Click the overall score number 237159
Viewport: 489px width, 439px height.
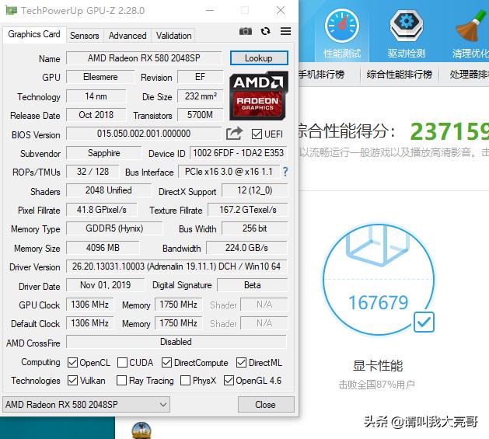click(x=449, y=131)
